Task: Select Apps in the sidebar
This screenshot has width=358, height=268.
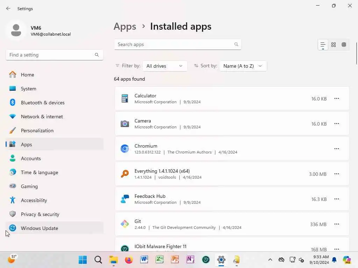Action: coord(54,144)
